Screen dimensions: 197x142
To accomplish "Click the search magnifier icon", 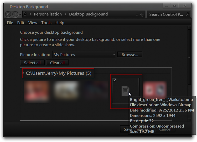I will coord(188,14).
